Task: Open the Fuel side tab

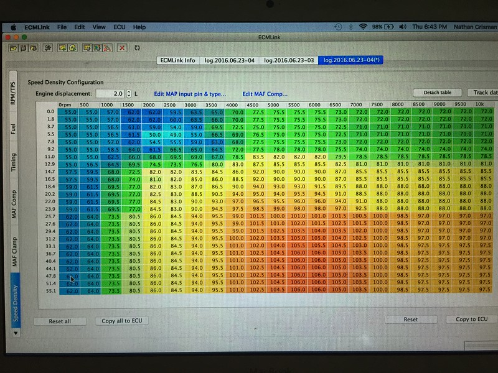Action: 13,129
